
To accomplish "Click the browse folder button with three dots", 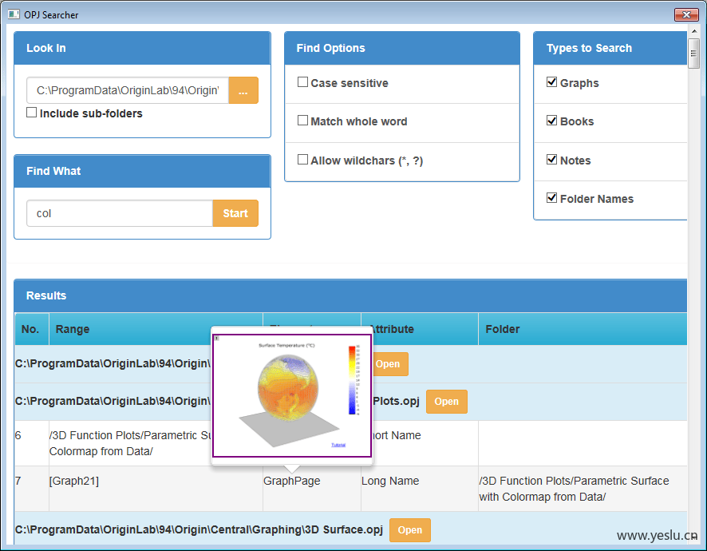I will coord(243,90).
